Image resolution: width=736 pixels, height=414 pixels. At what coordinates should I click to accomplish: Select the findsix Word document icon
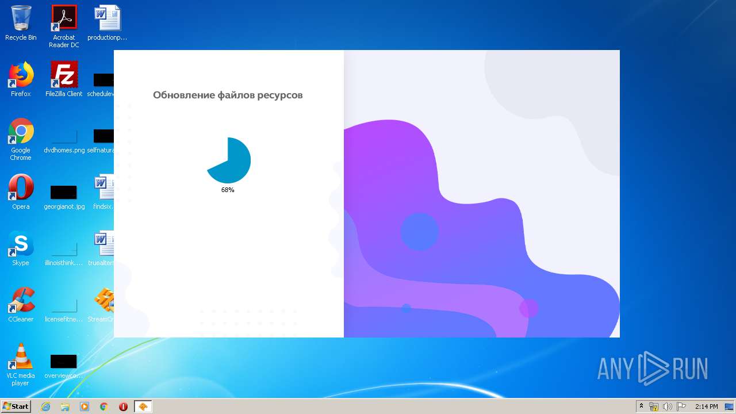tap(104, 192)
